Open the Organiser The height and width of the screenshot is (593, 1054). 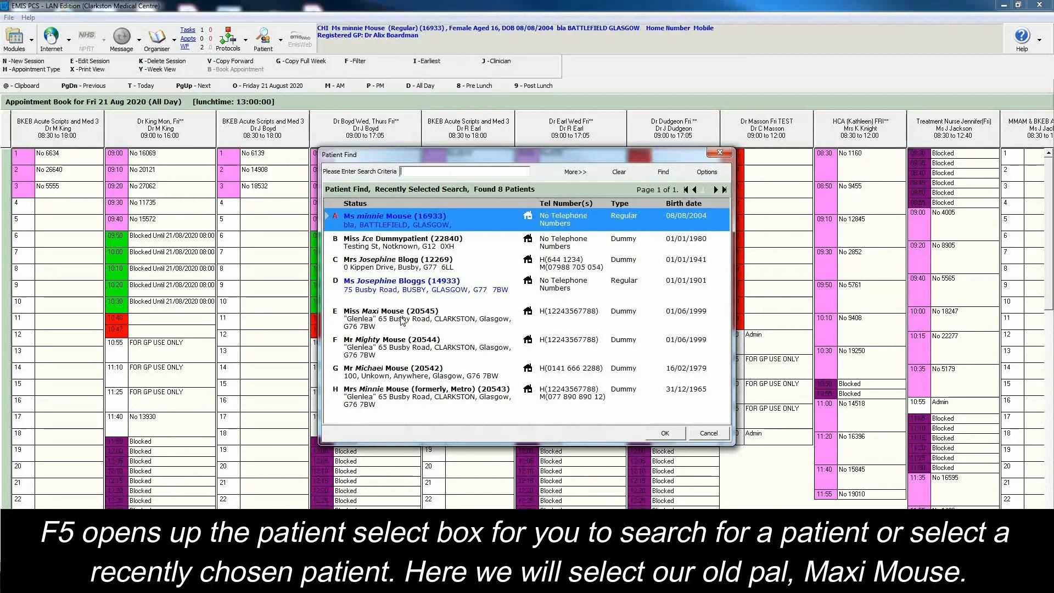click(x=158, y=36)
